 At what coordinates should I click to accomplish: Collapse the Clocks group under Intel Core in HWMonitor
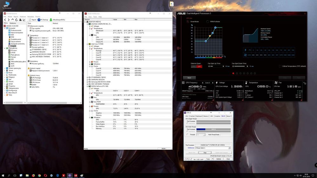click(x=90, y=66)
